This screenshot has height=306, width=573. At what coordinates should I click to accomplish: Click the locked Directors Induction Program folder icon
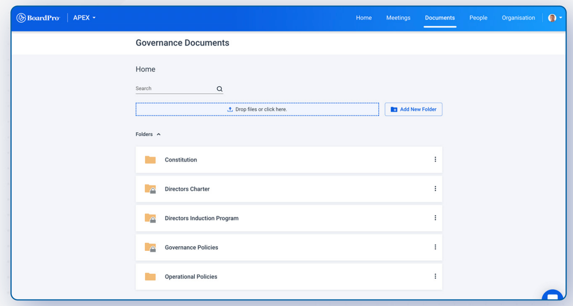[150, 218]
